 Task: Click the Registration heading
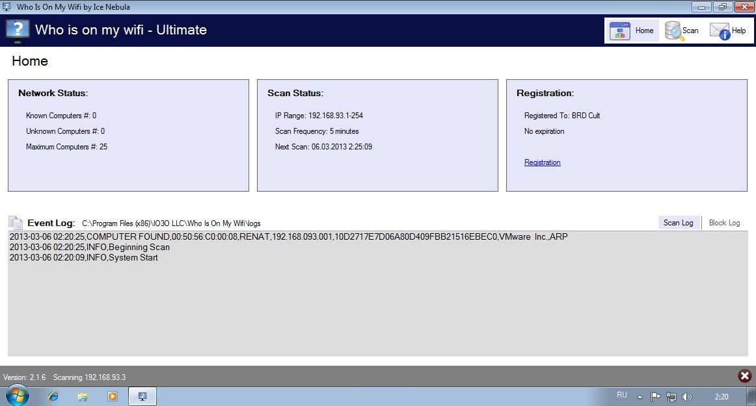point(545,93)
